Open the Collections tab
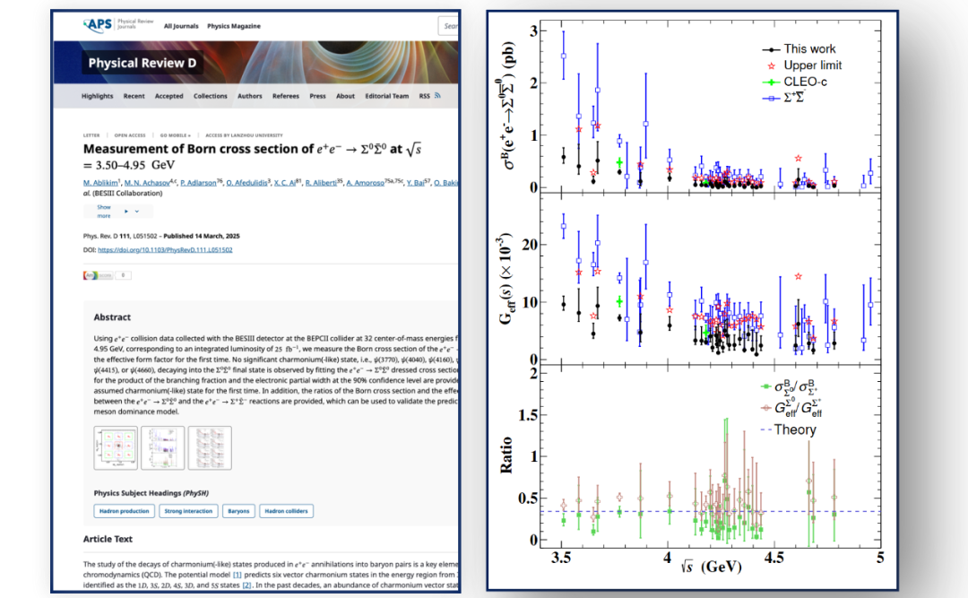Image resolution: width=968 pixels, height=598 pixels. coord(211,96)
